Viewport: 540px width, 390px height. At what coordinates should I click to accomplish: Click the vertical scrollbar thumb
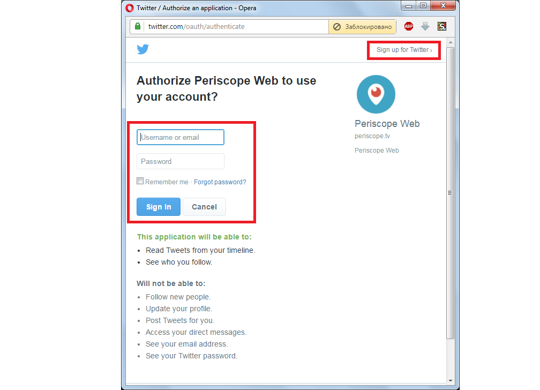point(451,193)
